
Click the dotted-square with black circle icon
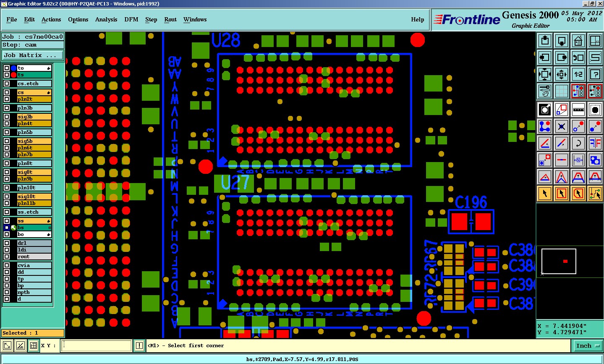pos(595,110)
